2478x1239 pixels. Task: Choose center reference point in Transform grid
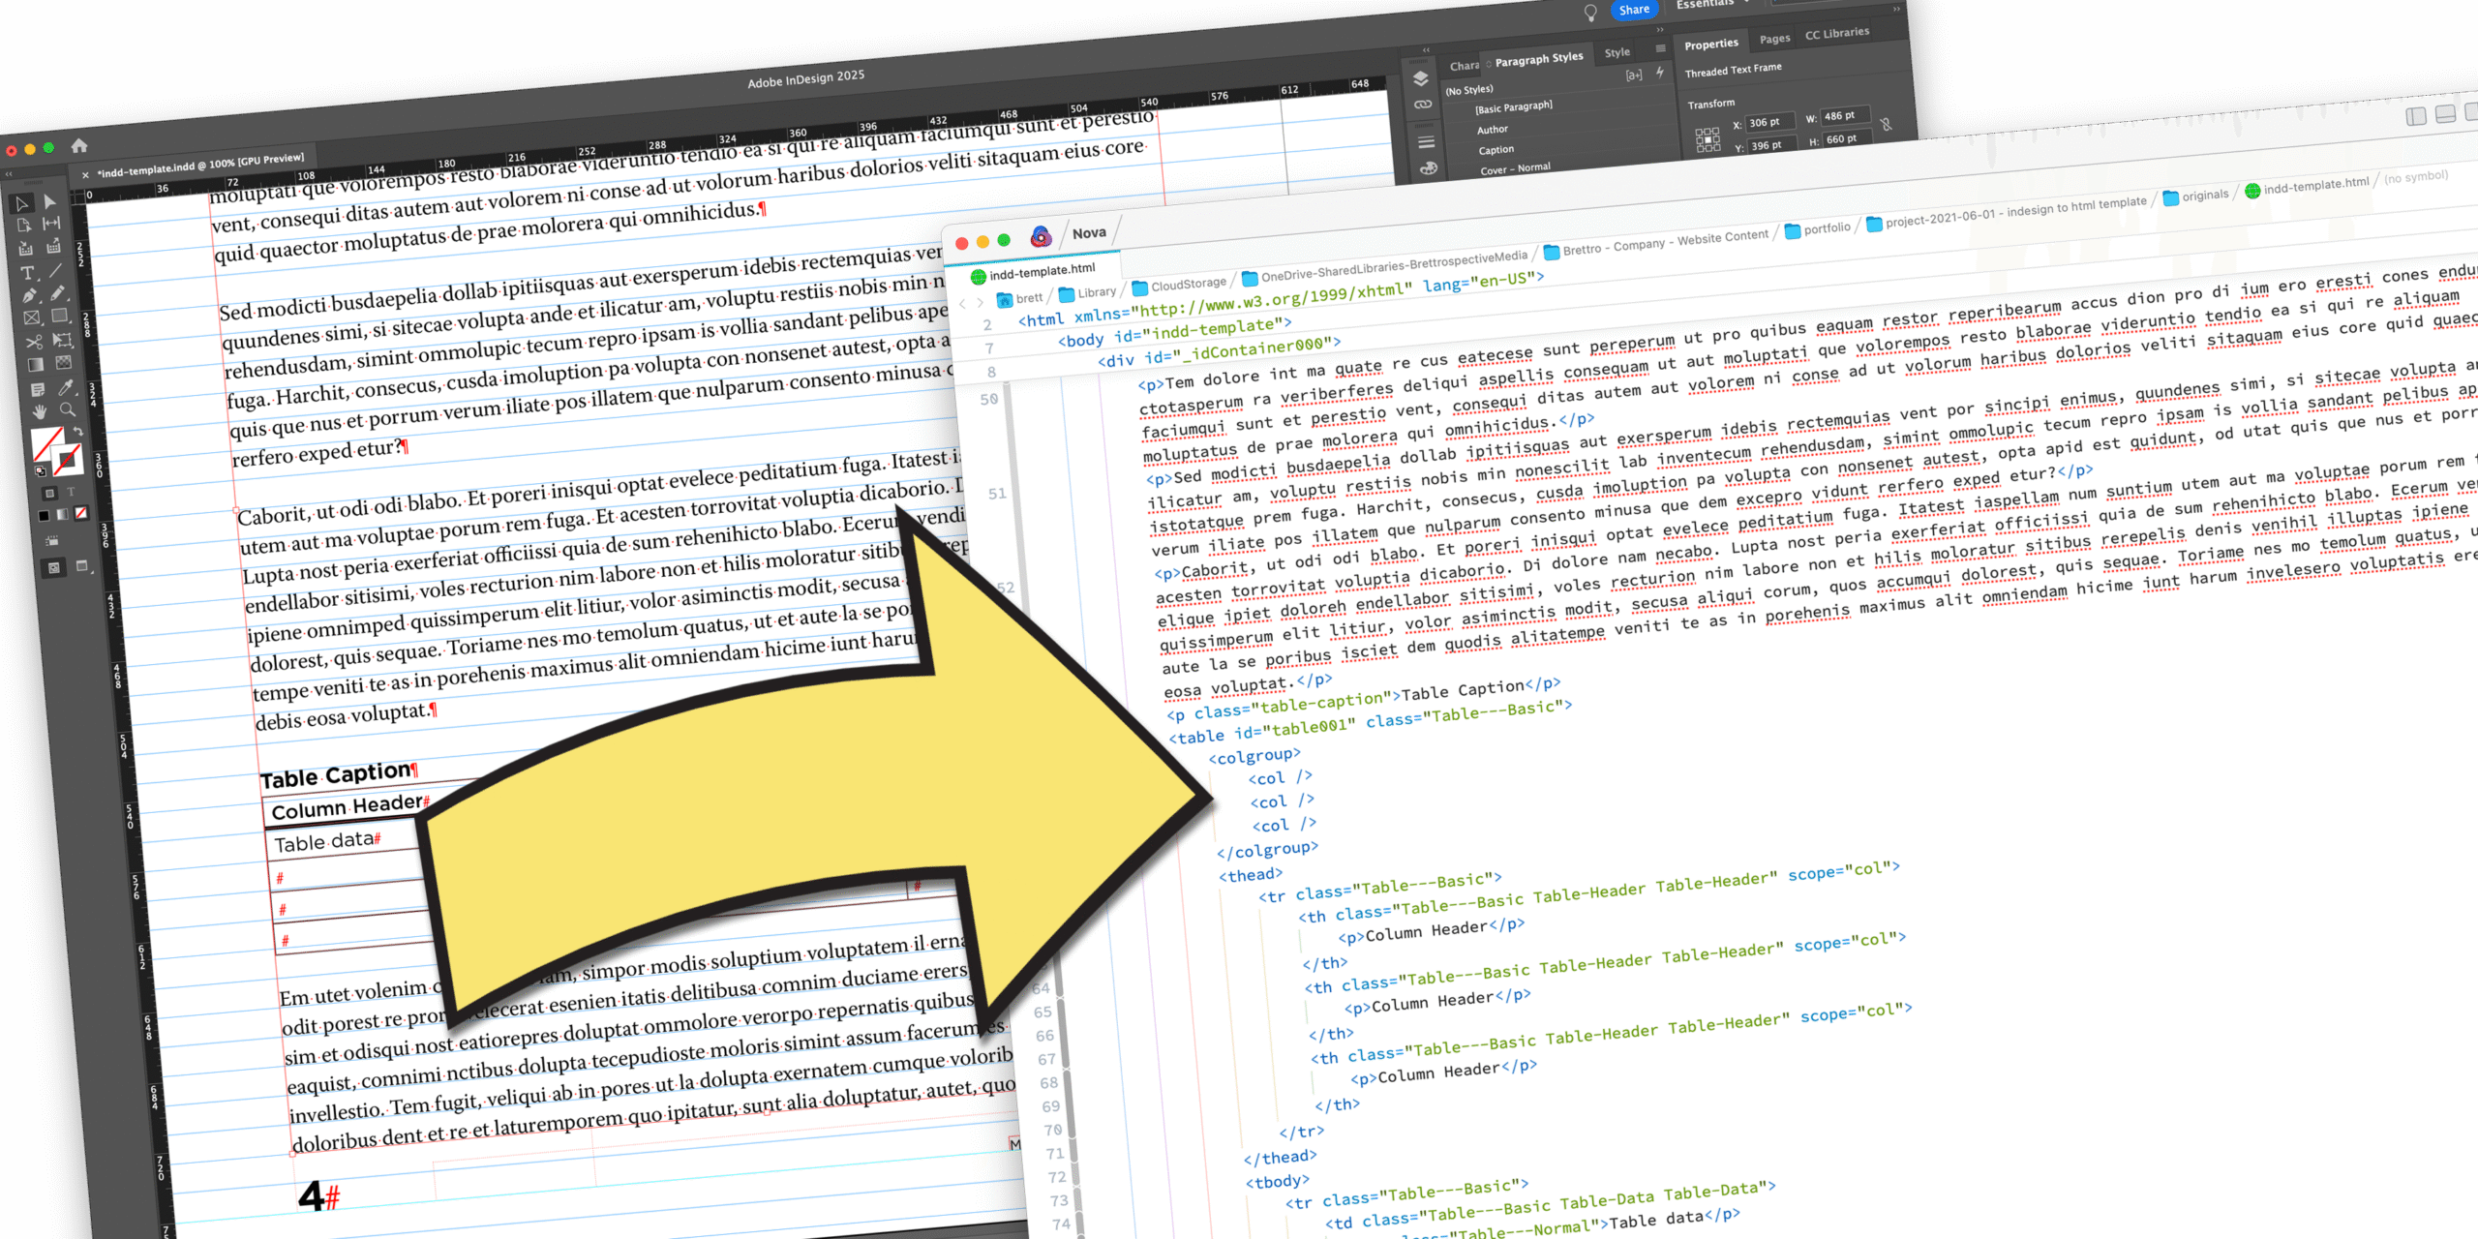(1708, 139)
